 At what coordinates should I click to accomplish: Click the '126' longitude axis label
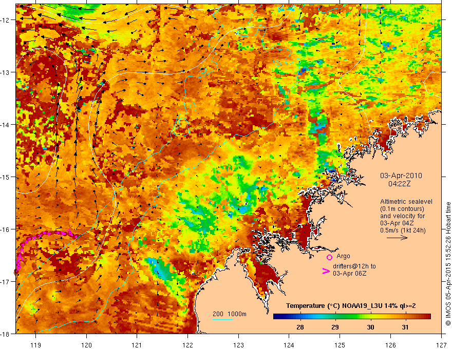390,345
